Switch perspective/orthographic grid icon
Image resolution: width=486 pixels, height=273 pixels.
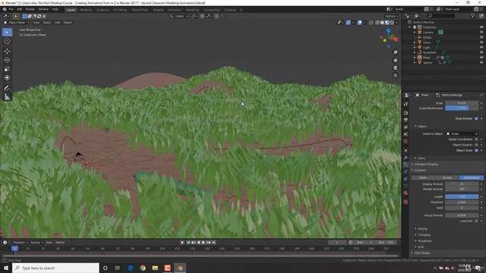tap(395, 76)
